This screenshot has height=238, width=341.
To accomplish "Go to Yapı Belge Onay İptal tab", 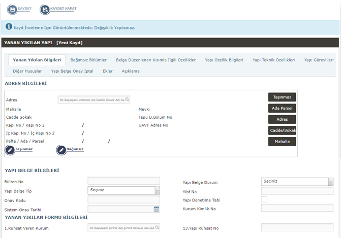I will (72, 71).
